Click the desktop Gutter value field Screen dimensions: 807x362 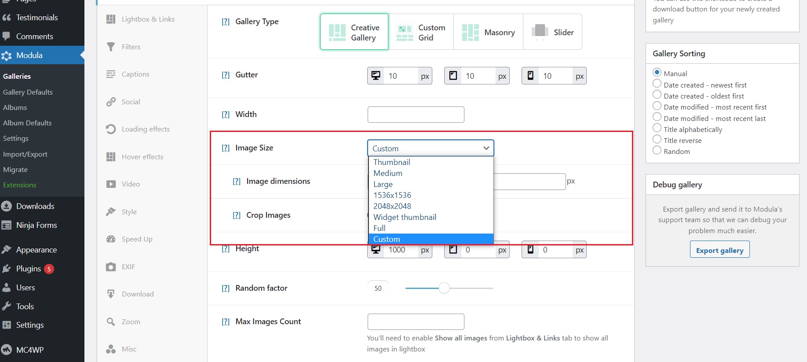coord(401,76)
